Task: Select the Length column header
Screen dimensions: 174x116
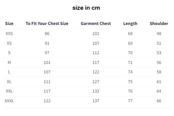Action: click(x=130, y=23)
